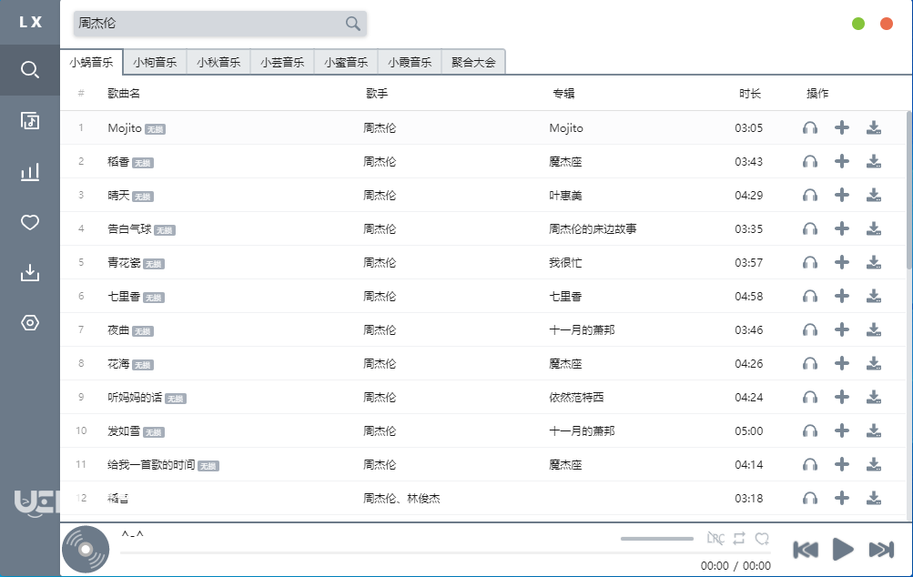Open My Collection via sidebar heart icon
This screenshot has width=913, height=577.
coord(28,222)
